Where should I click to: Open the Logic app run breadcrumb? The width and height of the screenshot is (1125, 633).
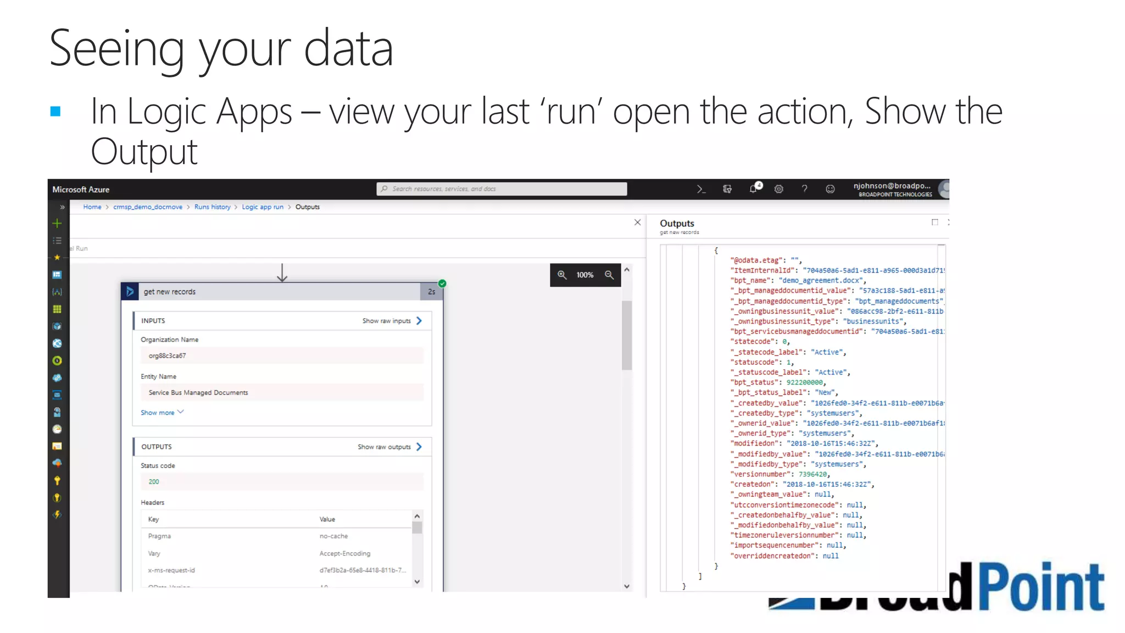pyautogui.click(x=263, y=207)
